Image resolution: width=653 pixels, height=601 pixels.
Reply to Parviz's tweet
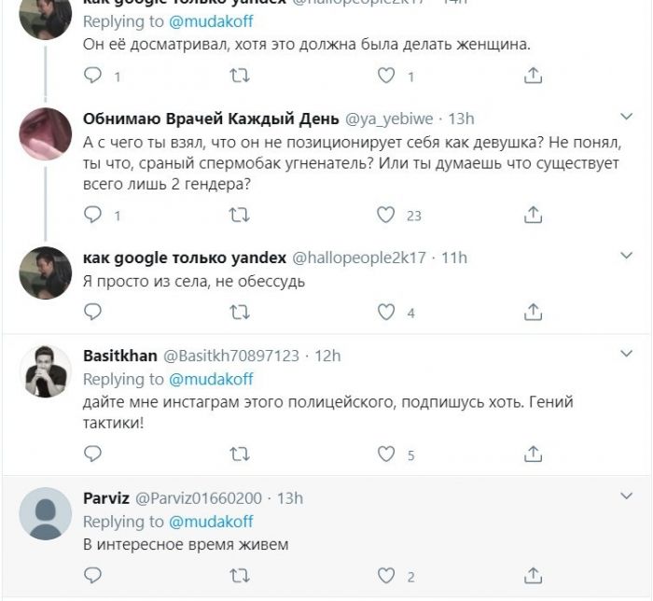92,575
